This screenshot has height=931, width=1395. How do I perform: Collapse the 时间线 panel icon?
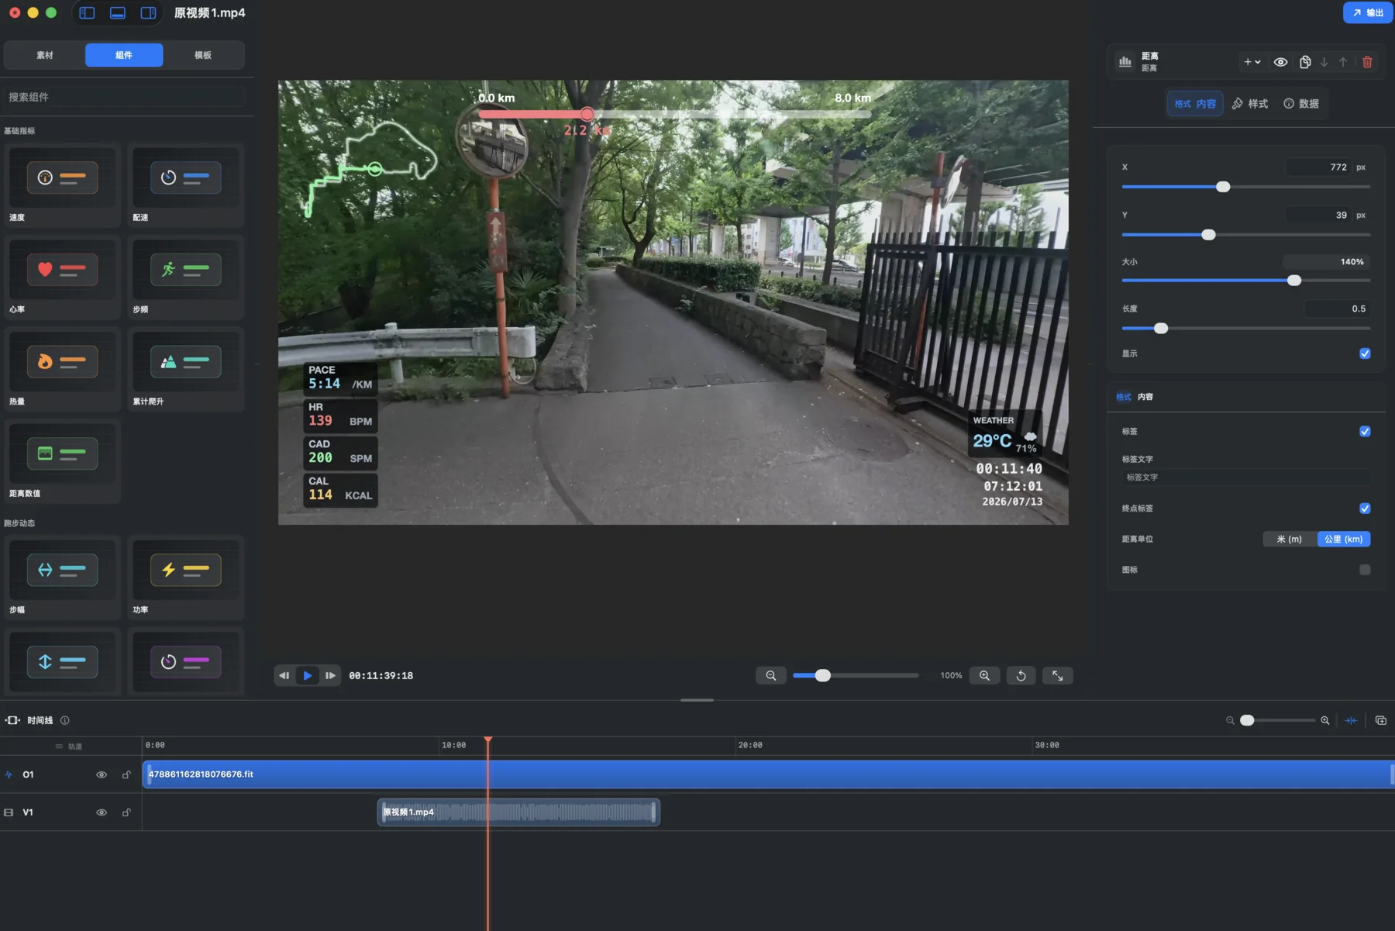[x=12, y=720]
